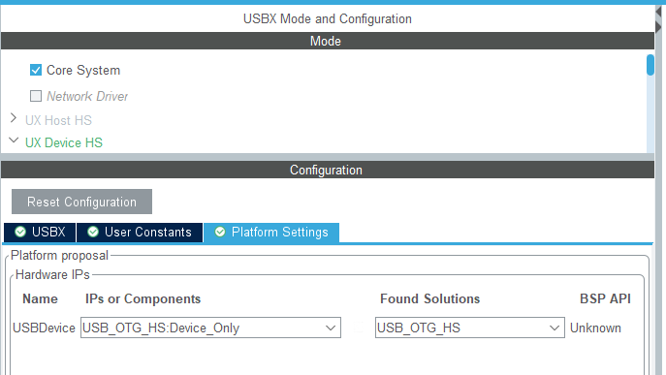
Task: Click the Reset Configuration button
Action: pos(81,202)
